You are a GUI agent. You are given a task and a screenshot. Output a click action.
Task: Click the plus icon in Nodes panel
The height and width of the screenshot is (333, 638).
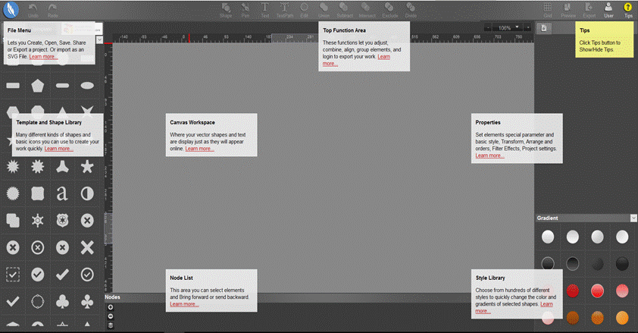111,307
